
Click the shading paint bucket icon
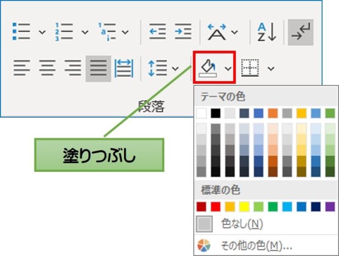coord(208,68)
